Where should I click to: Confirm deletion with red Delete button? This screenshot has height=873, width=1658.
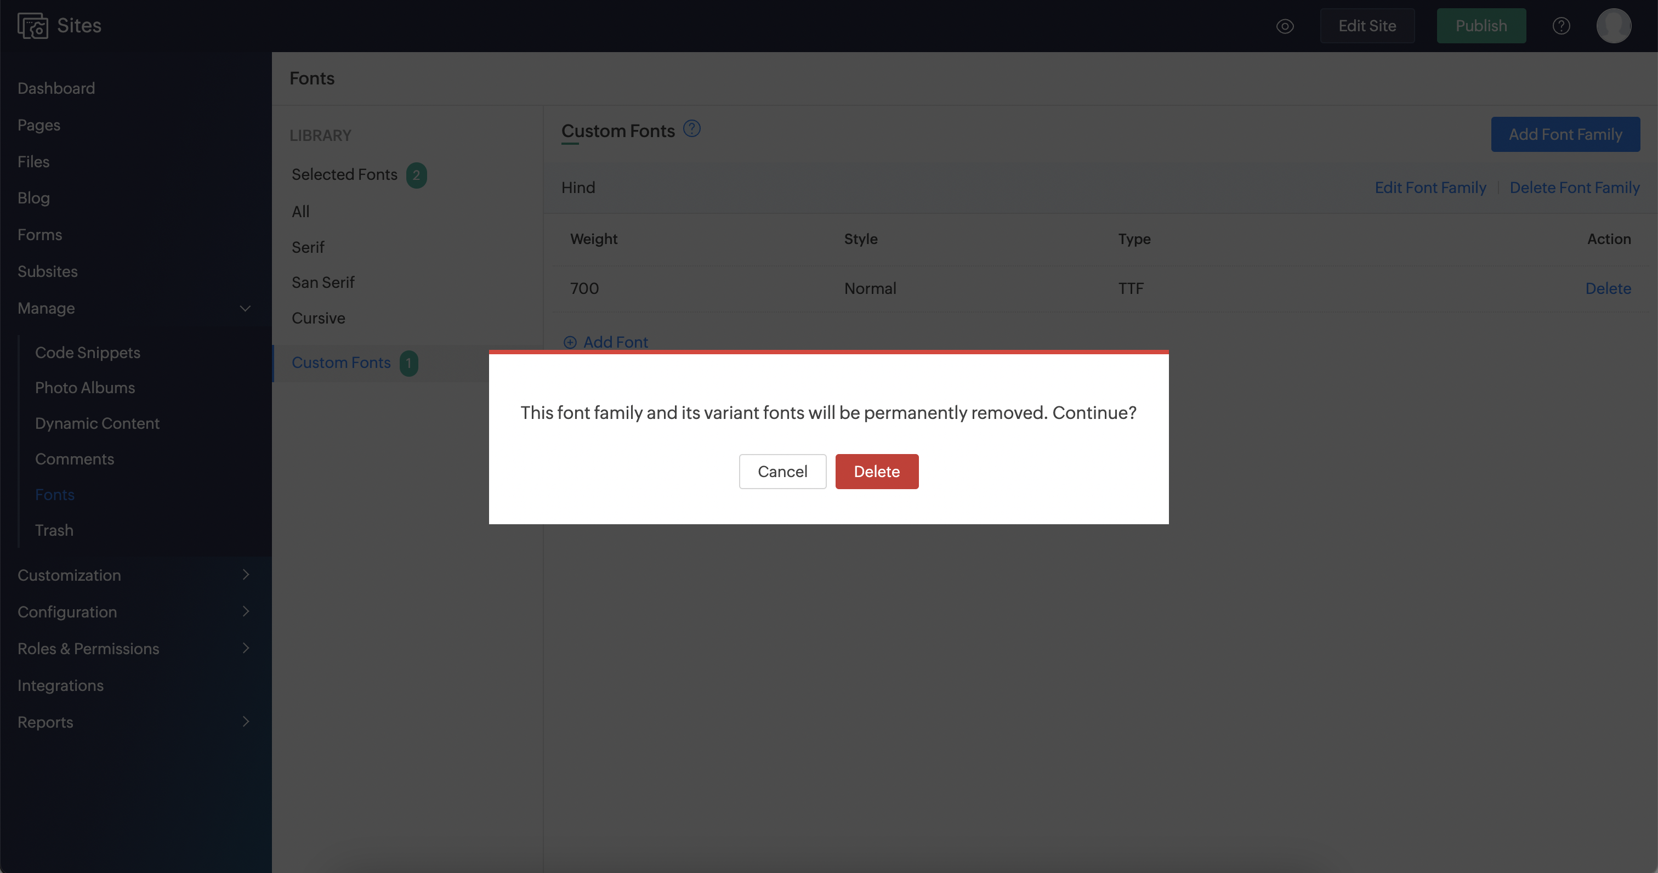(877, 471)
